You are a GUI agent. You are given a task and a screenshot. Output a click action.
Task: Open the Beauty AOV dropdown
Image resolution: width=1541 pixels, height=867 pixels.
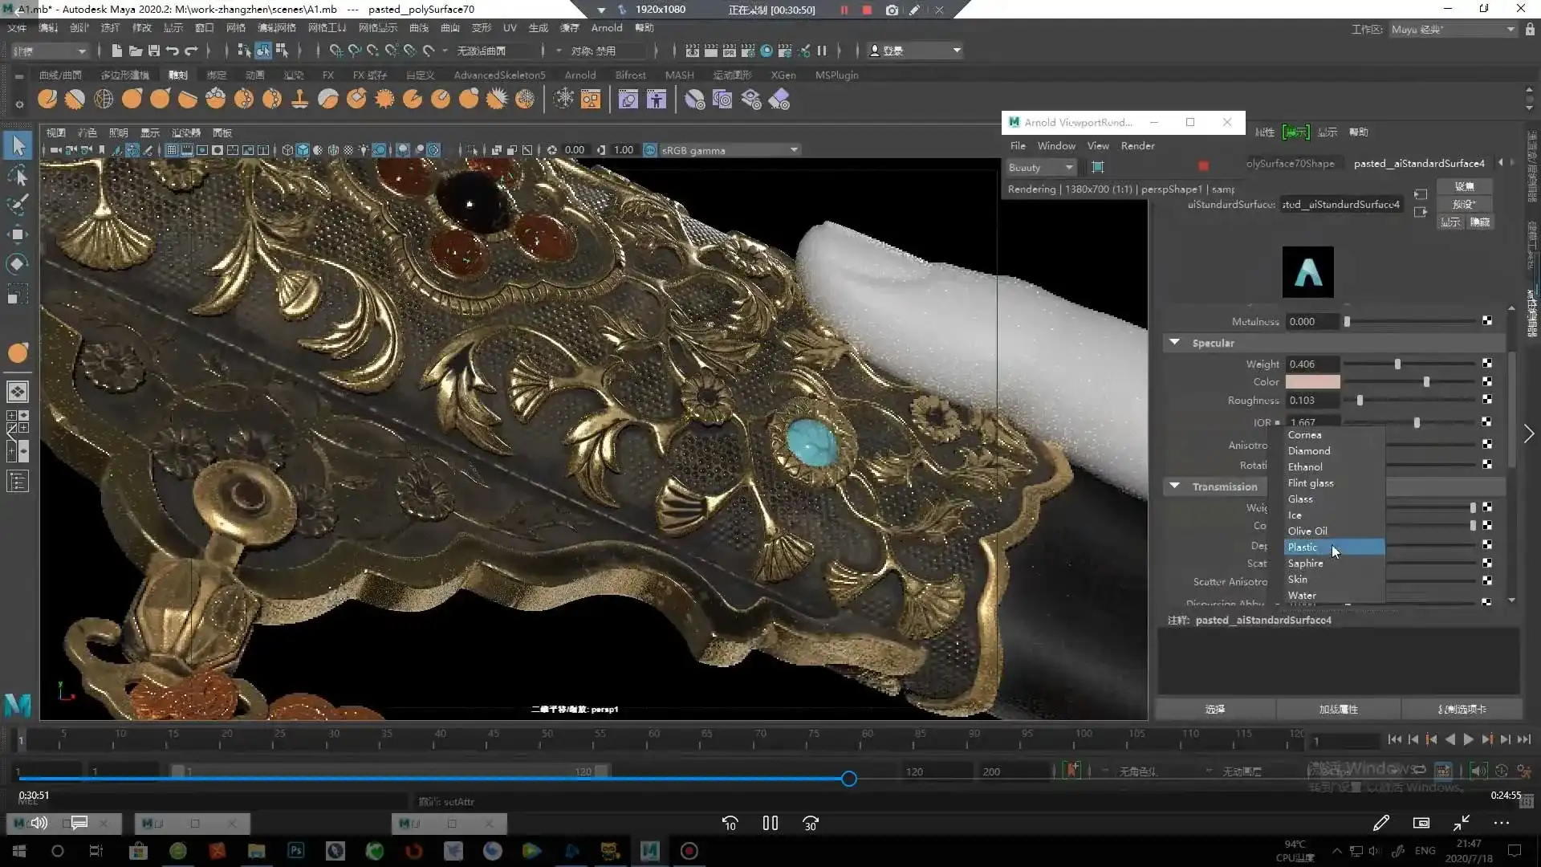point(1041,167)
